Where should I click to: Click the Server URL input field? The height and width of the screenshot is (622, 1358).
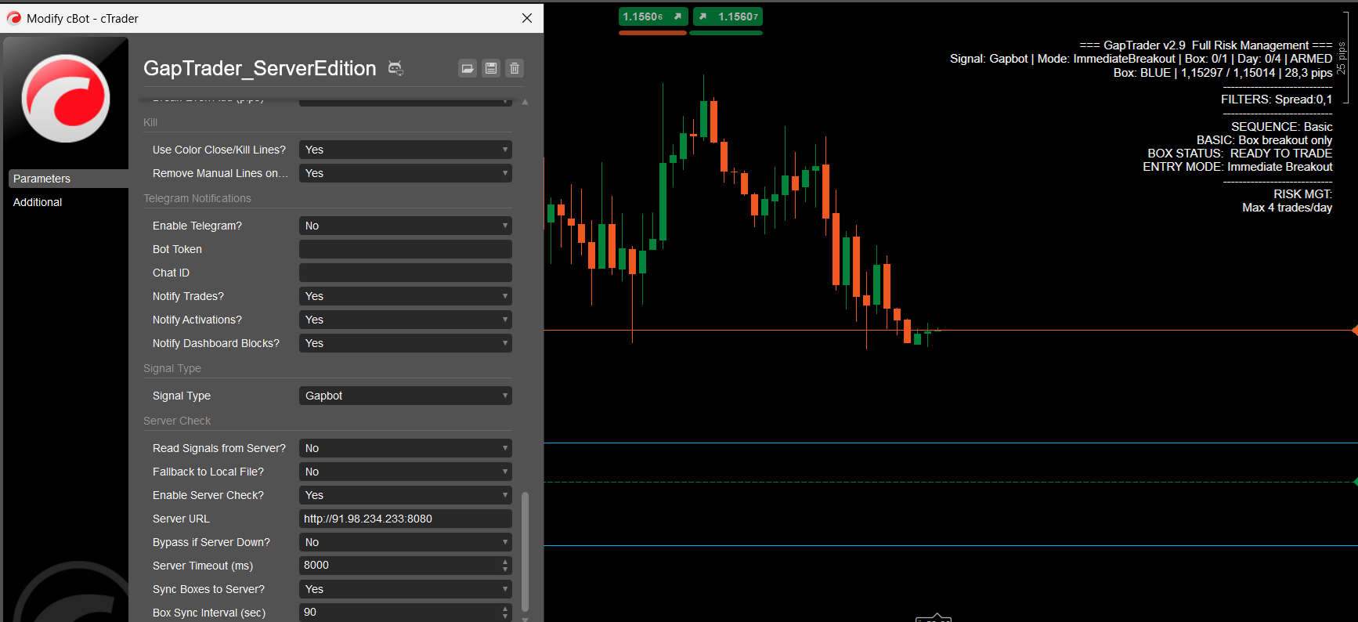(405, 519)
